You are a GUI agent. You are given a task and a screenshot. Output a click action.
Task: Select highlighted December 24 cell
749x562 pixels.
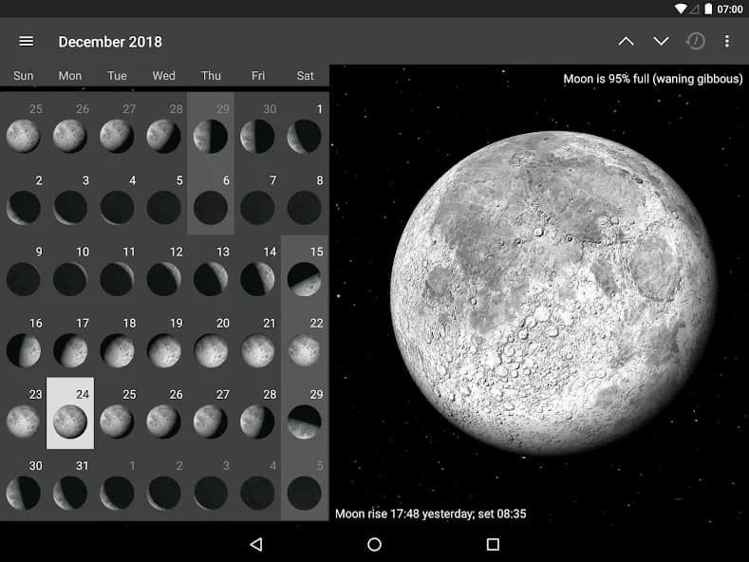click(70, 413)
